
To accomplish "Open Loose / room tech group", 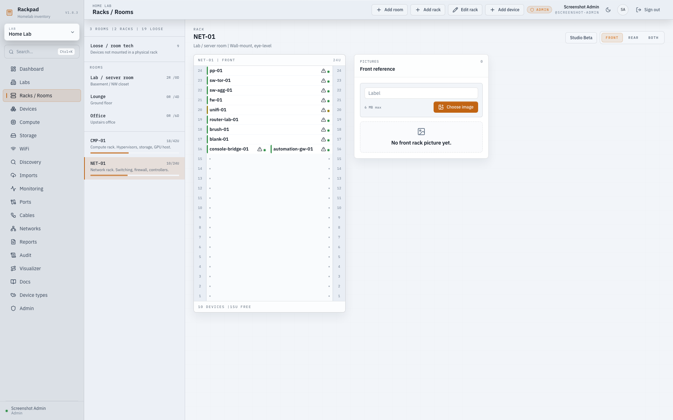I will click(x=135, y=49).
